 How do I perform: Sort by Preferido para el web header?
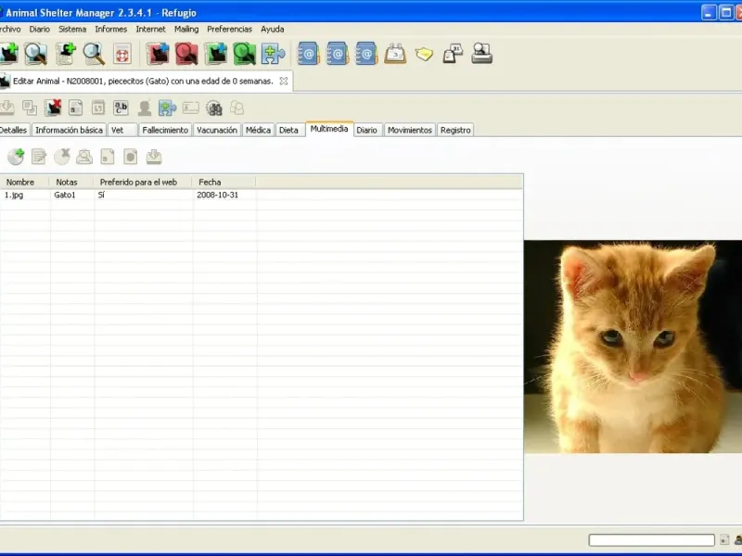click(143, 182)
